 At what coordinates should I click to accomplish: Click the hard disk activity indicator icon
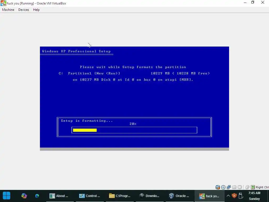(x=218, y=187)
